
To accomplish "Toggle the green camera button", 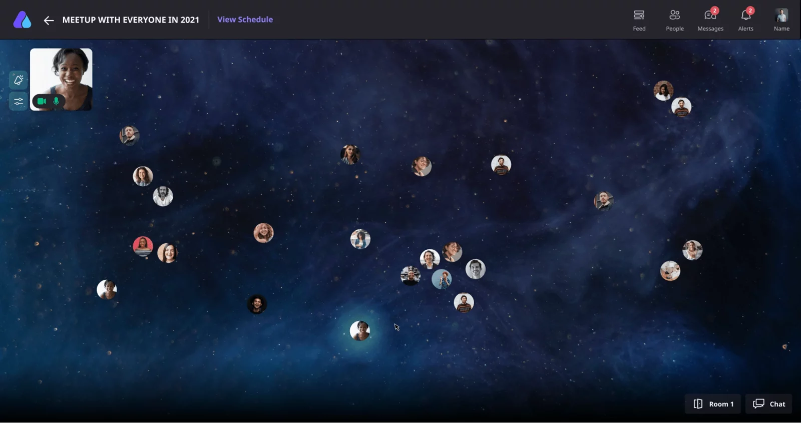I will click(x=42, y=101).
